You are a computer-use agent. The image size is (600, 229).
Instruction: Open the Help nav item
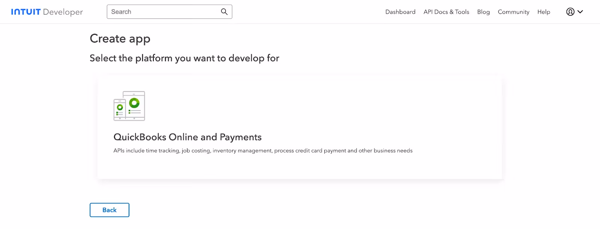543,12
